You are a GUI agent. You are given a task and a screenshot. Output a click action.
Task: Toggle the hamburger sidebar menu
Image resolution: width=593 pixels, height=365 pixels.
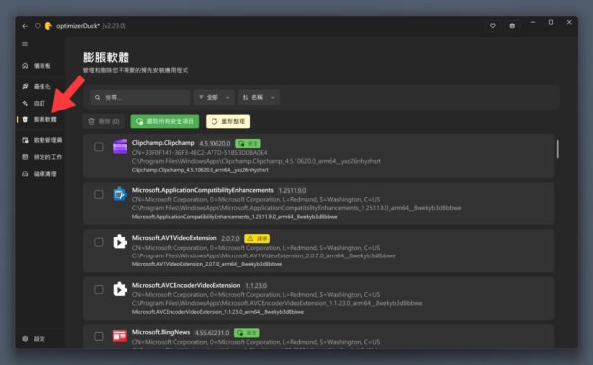point(25,44)
